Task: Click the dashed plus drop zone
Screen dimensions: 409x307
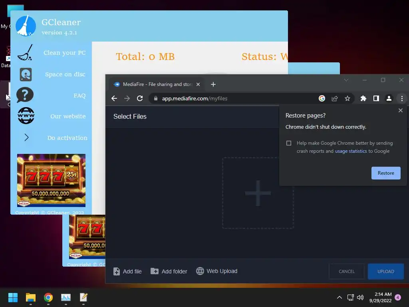Action: 258,193
